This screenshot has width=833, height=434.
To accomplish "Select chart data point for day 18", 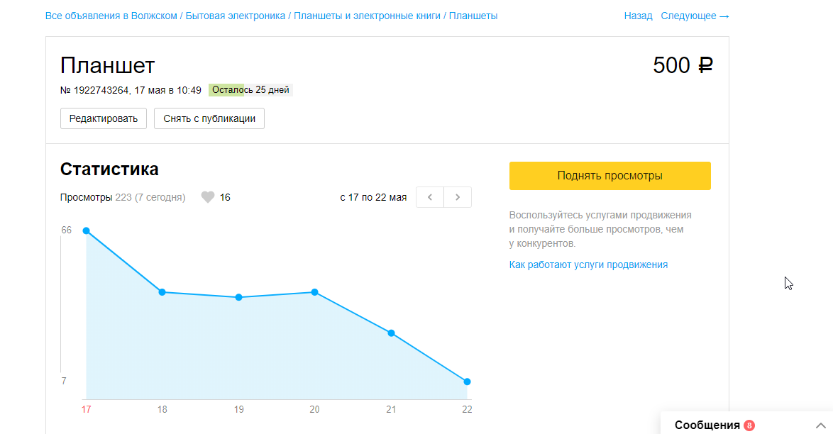I will [162, 292].
